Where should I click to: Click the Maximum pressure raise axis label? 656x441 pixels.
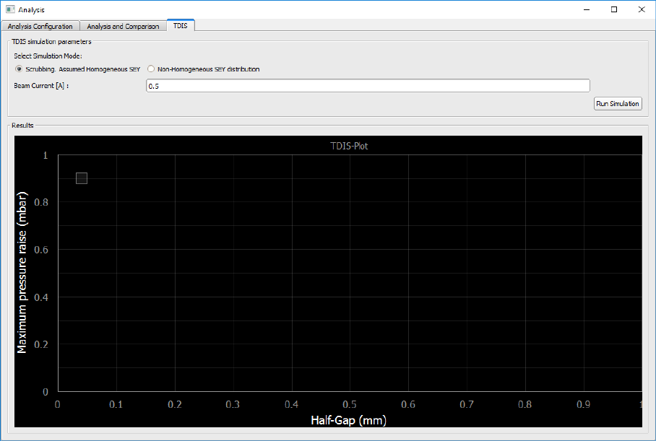tap(22, 273)
